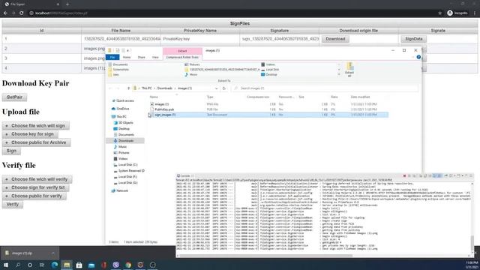Open new tab with plus button
480x270 pixels.
pos(67,4)
